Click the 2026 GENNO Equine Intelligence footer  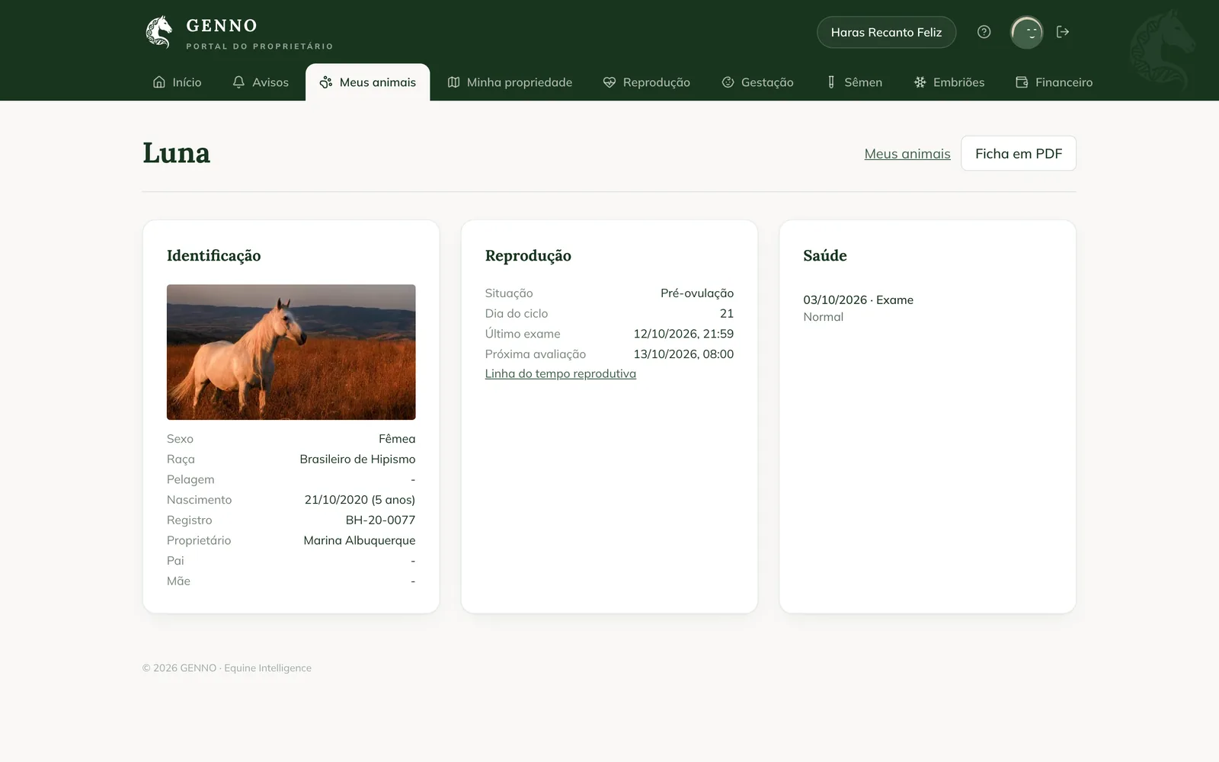point(226,668)
